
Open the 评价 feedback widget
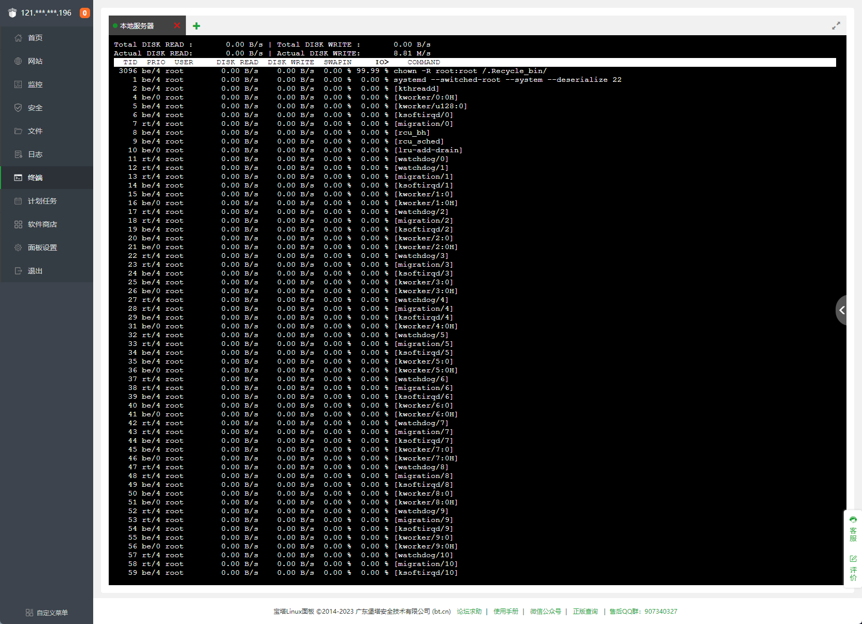coord(853,568)
